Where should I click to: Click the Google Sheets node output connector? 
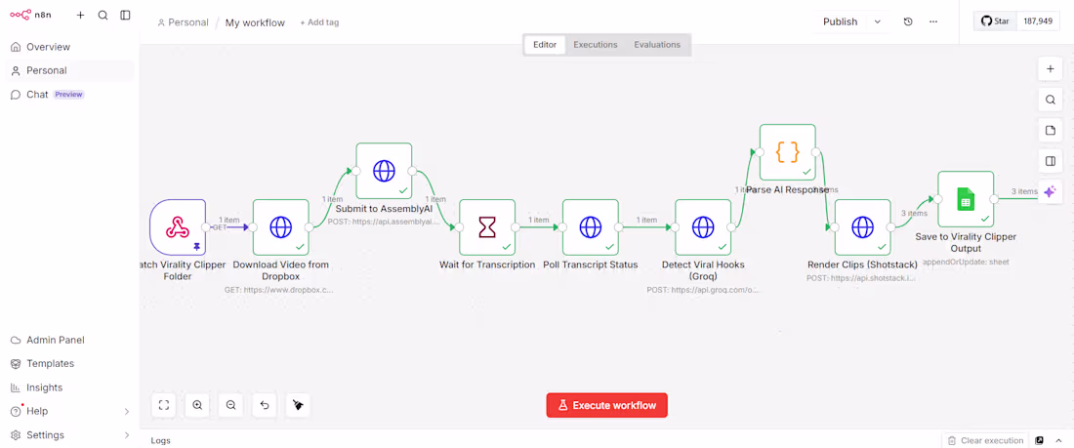coord(995,199)
